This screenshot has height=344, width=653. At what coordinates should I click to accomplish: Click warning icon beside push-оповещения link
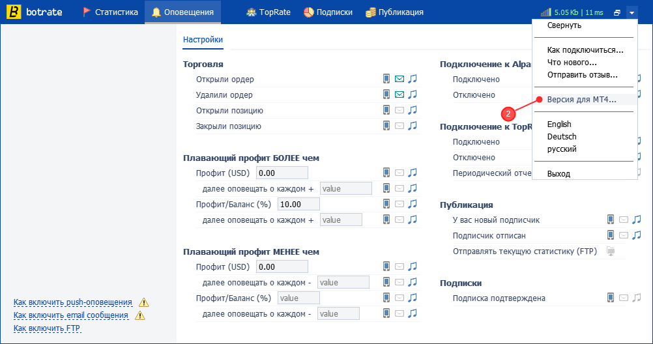pyautogui.click(x=143, y=302)
